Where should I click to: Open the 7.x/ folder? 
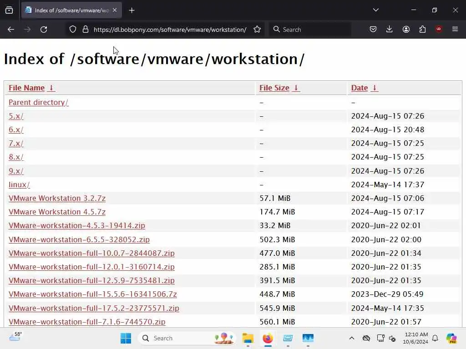pos(16,143)
